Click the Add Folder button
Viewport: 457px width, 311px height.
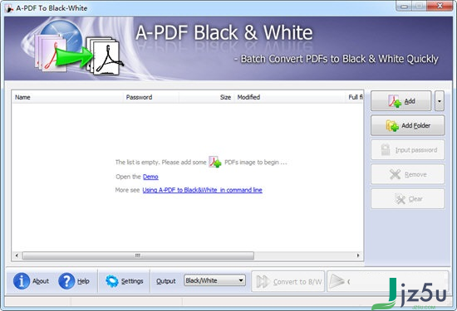[407, 125]
